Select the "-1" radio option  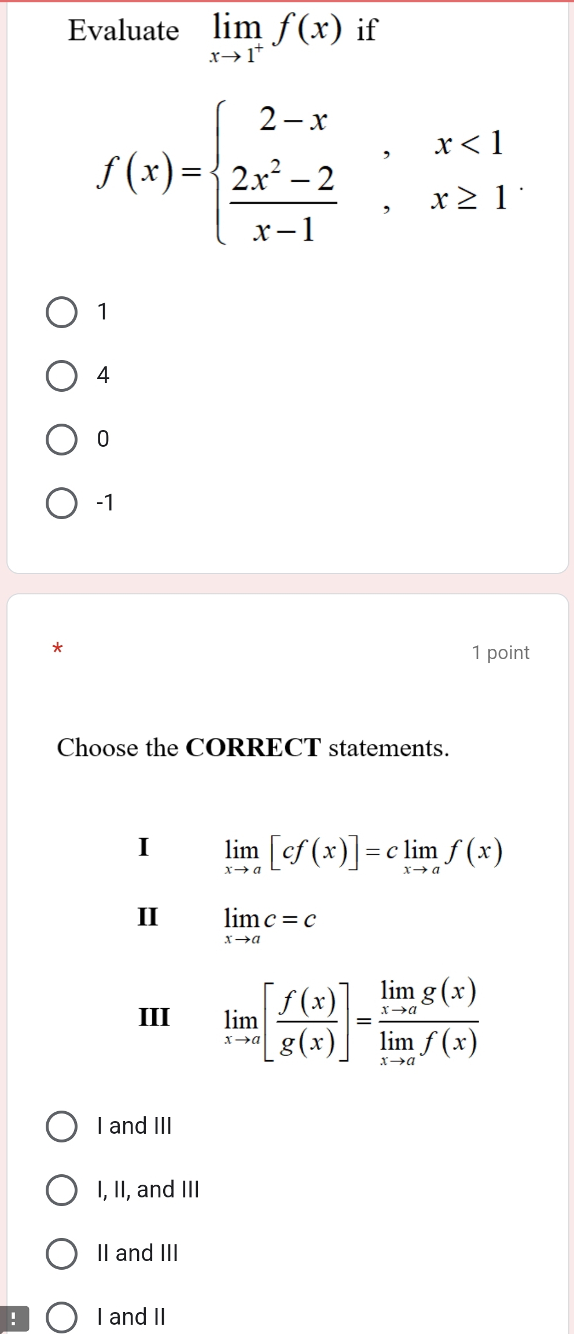[x=61, y=504]
